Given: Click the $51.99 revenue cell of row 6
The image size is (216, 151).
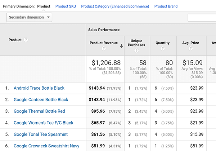Looking at the screenshot, I should coord(98,146).
